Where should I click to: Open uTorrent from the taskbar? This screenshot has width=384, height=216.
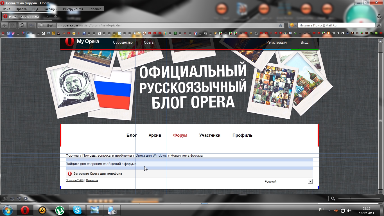point(60,210)
